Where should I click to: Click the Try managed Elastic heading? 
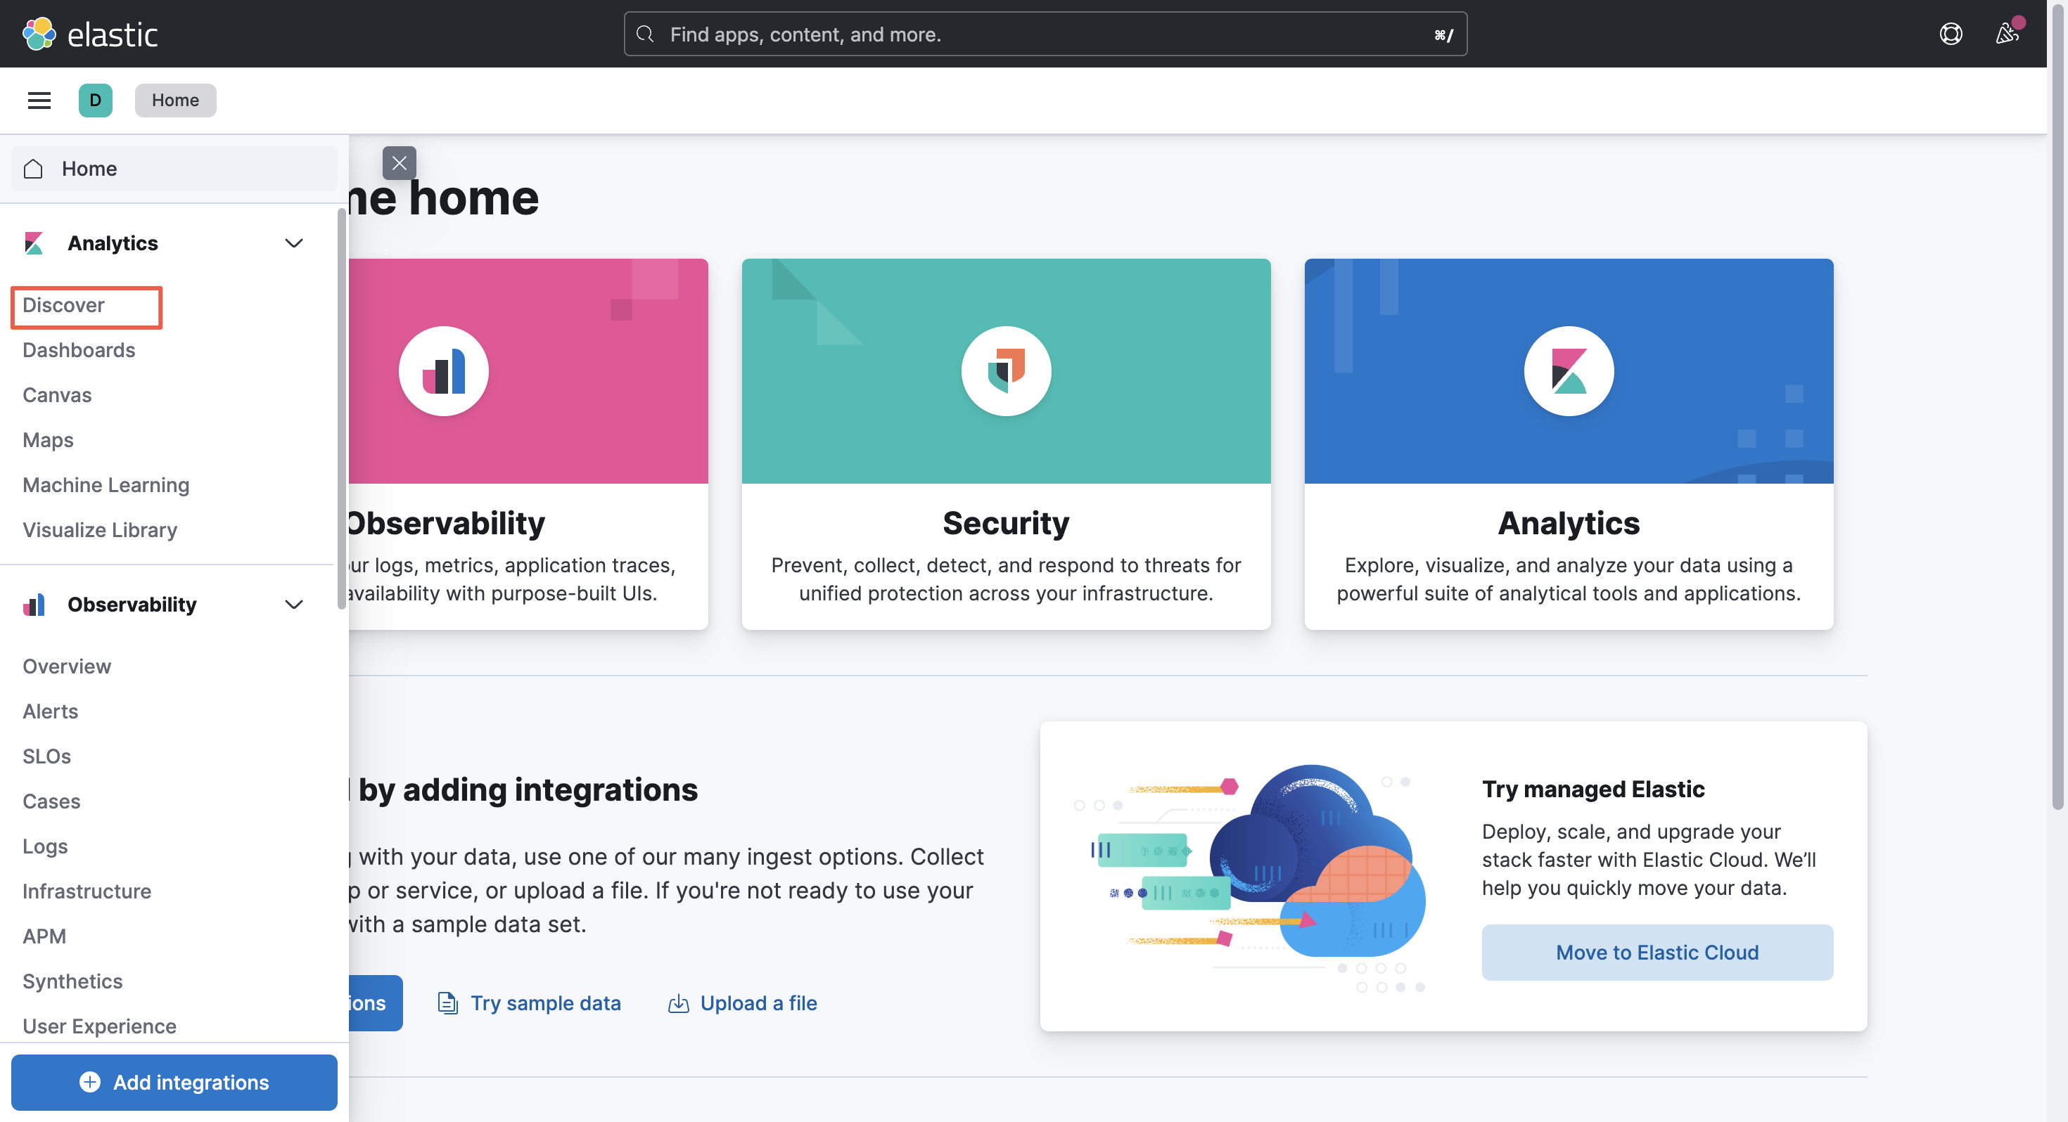point(1593,789)
